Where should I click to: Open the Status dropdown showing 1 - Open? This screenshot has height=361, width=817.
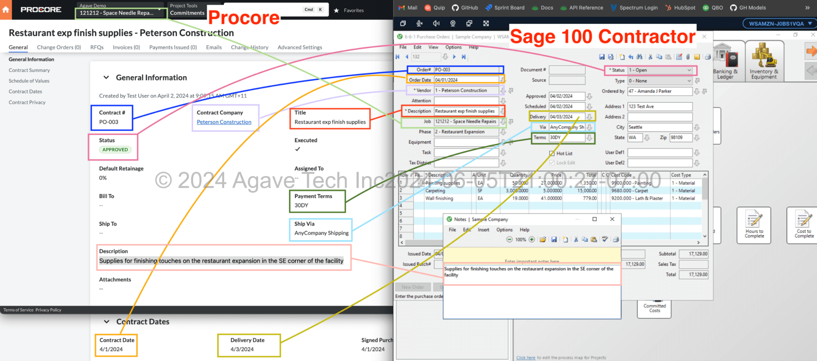tap(689, 70)
